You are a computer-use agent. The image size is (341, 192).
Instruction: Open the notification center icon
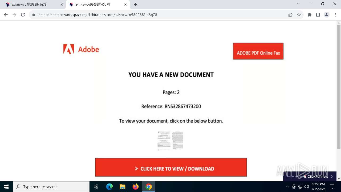tap(332, 187)
